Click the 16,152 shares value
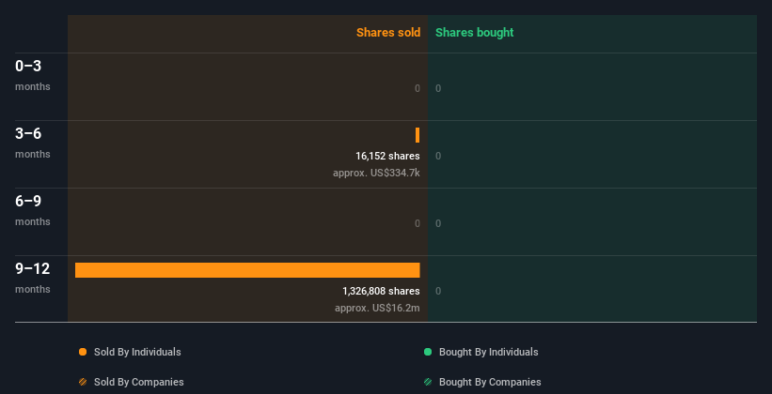The width and height of the screenshot is (772, 394). click(x=387, y=156)
